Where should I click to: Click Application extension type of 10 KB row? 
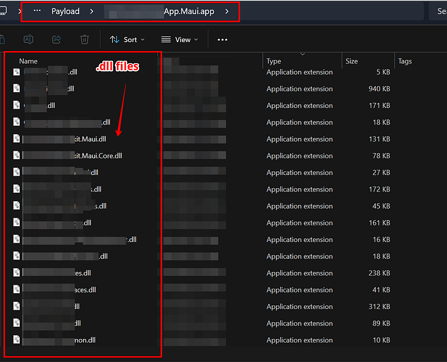click(299, 340)
